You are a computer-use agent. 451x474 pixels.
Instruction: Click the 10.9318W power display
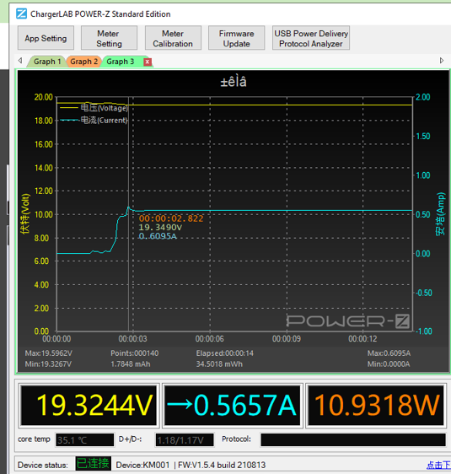[376, 406]
